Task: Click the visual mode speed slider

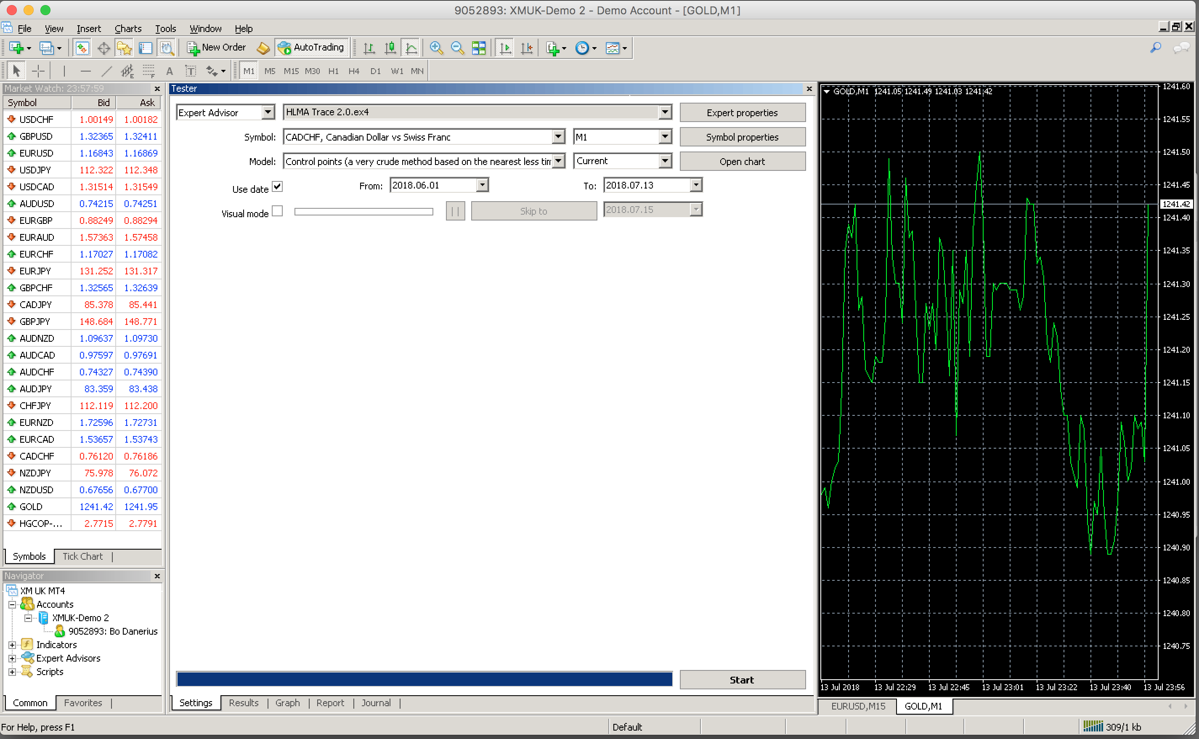Action: point(363,211)
